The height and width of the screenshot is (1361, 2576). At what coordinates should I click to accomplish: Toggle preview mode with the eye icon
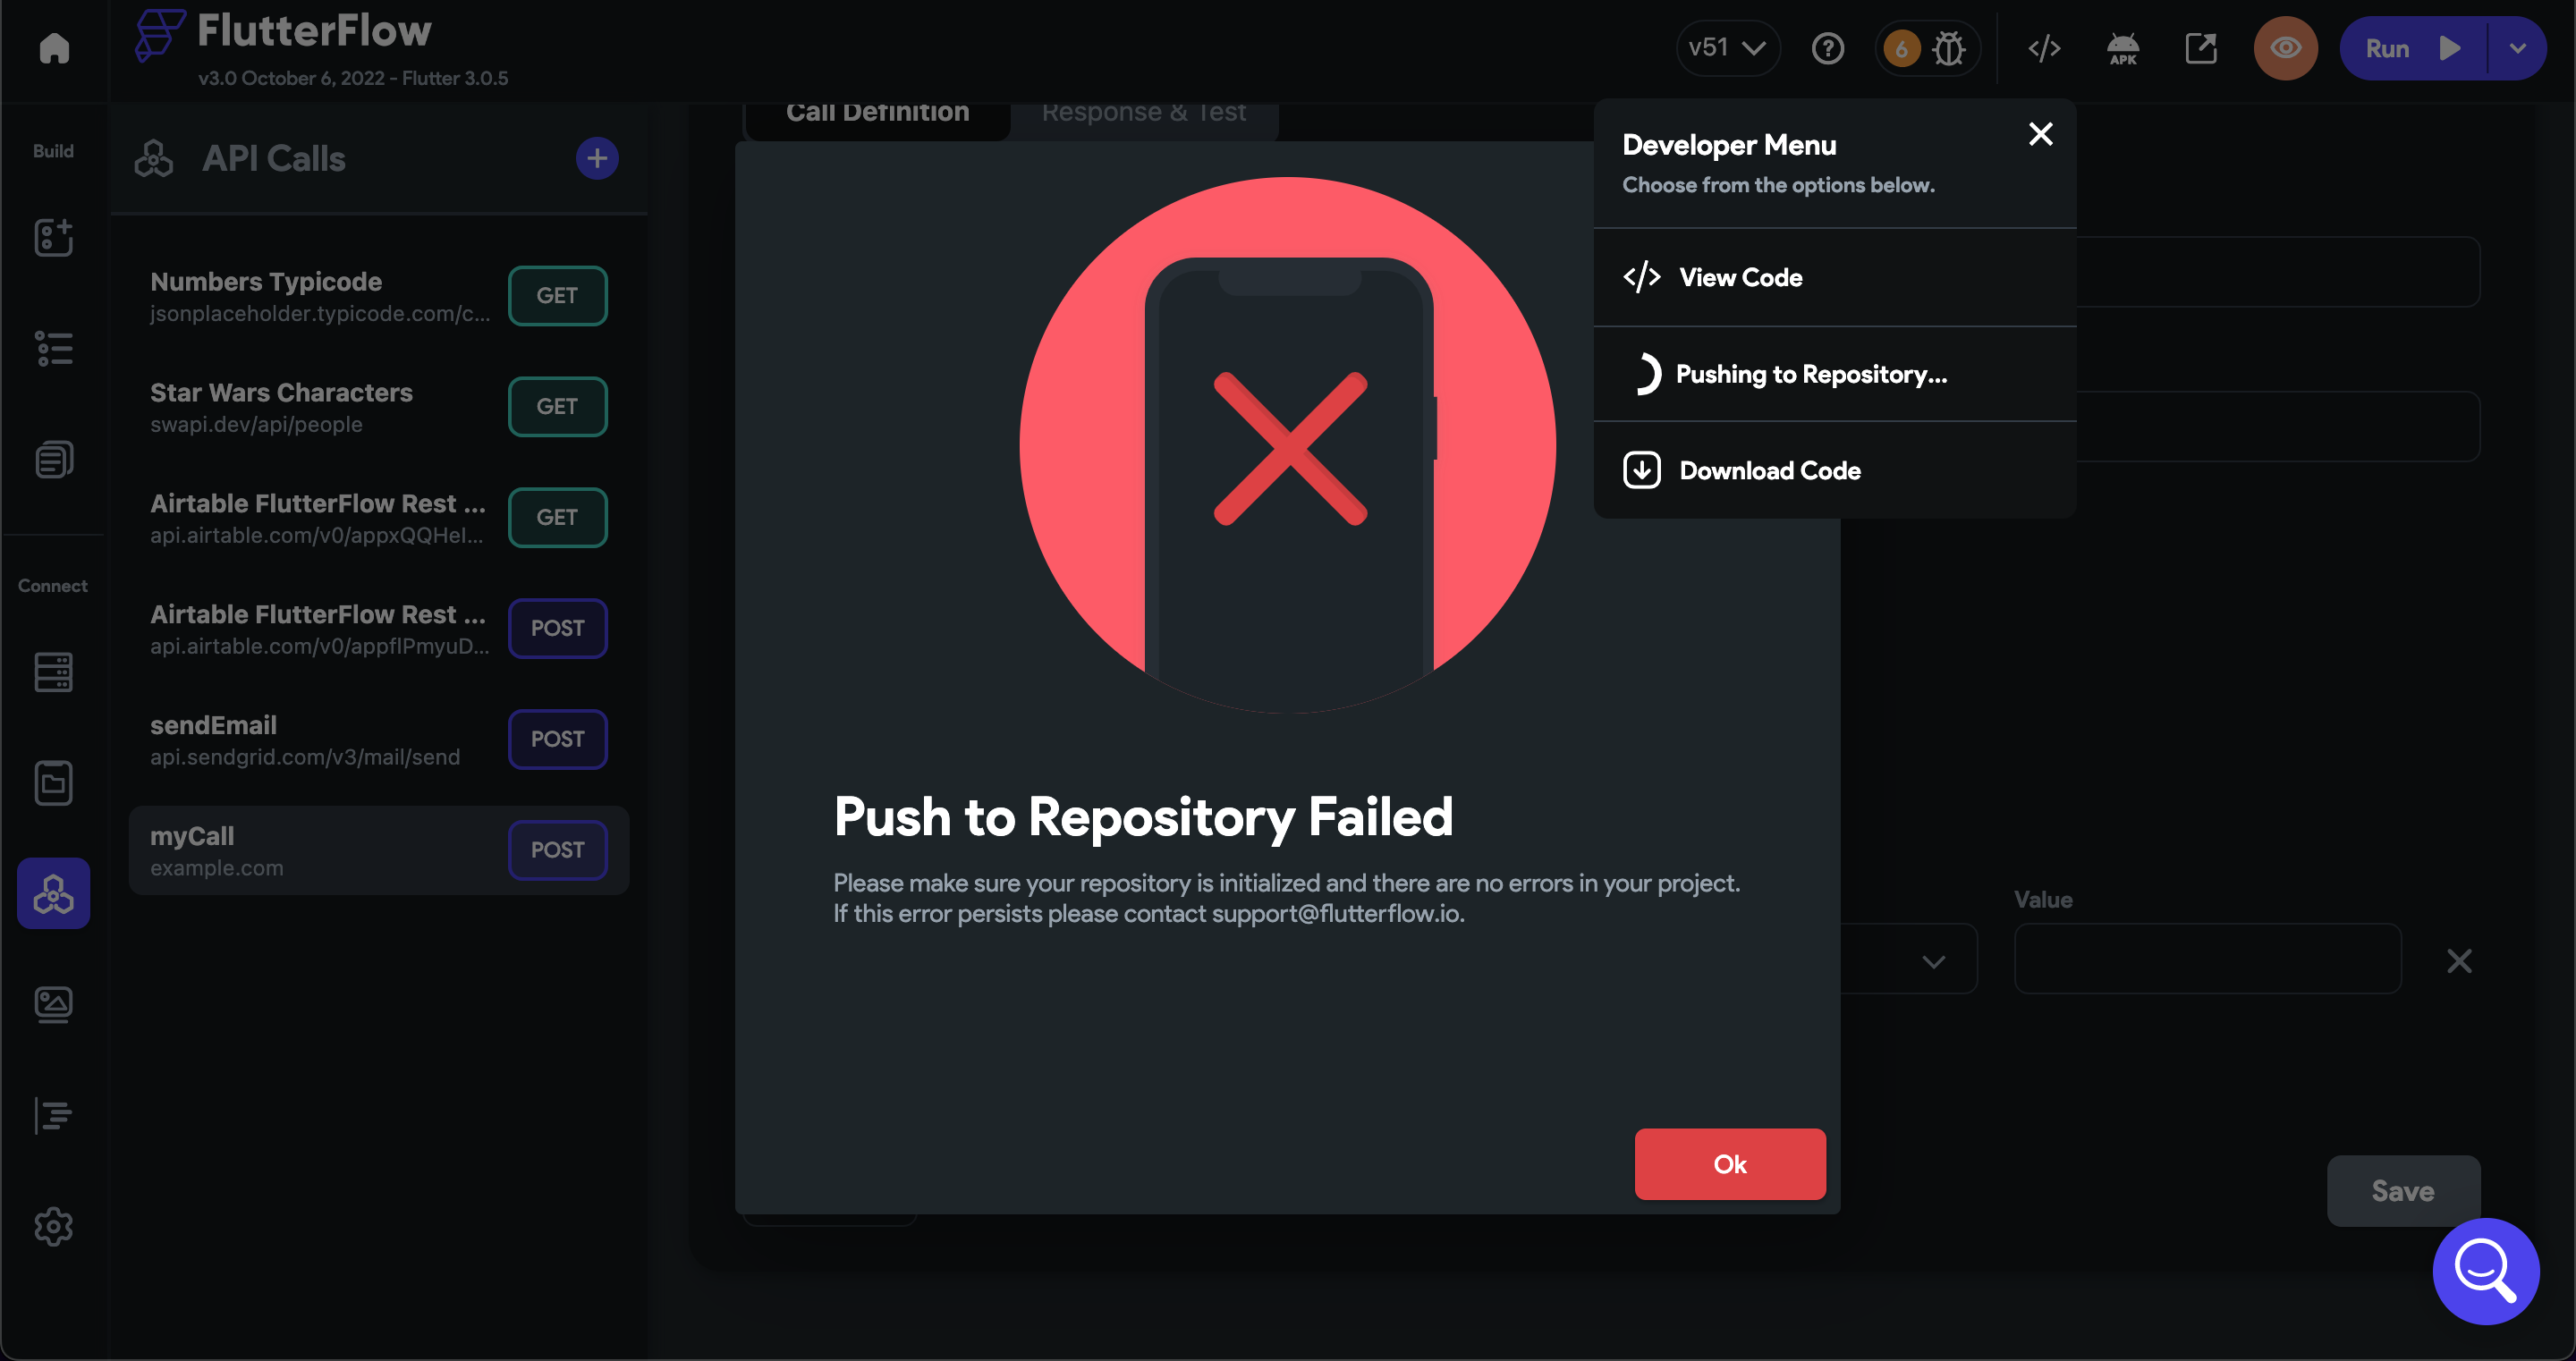point(2285,48)
